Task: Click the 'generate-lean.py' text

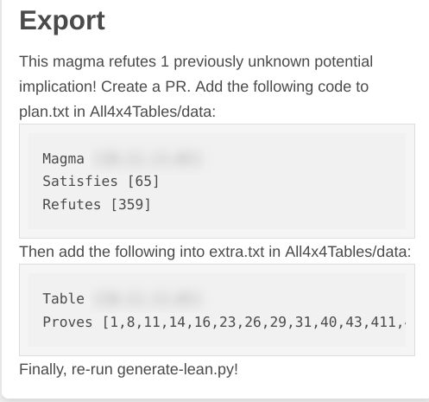Action: 175,369
